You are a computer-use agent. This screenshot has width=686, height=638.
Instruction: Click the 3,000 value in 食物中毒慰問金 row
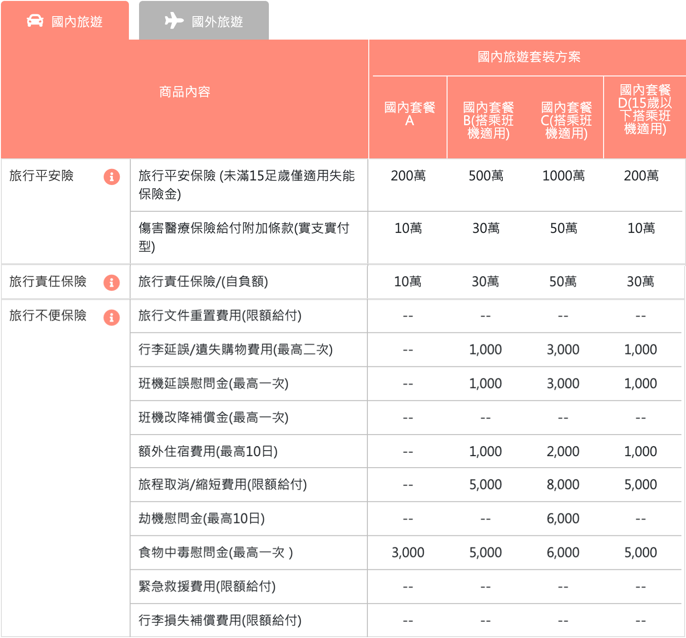tap(408, 553)
